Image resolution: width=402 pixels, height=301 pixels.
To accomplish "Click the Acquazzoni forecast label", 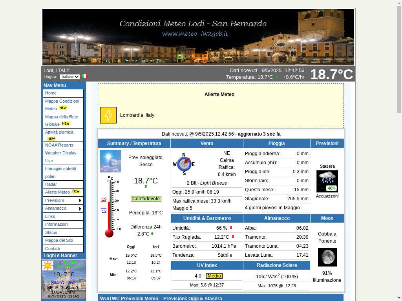I will pos(327,196).
